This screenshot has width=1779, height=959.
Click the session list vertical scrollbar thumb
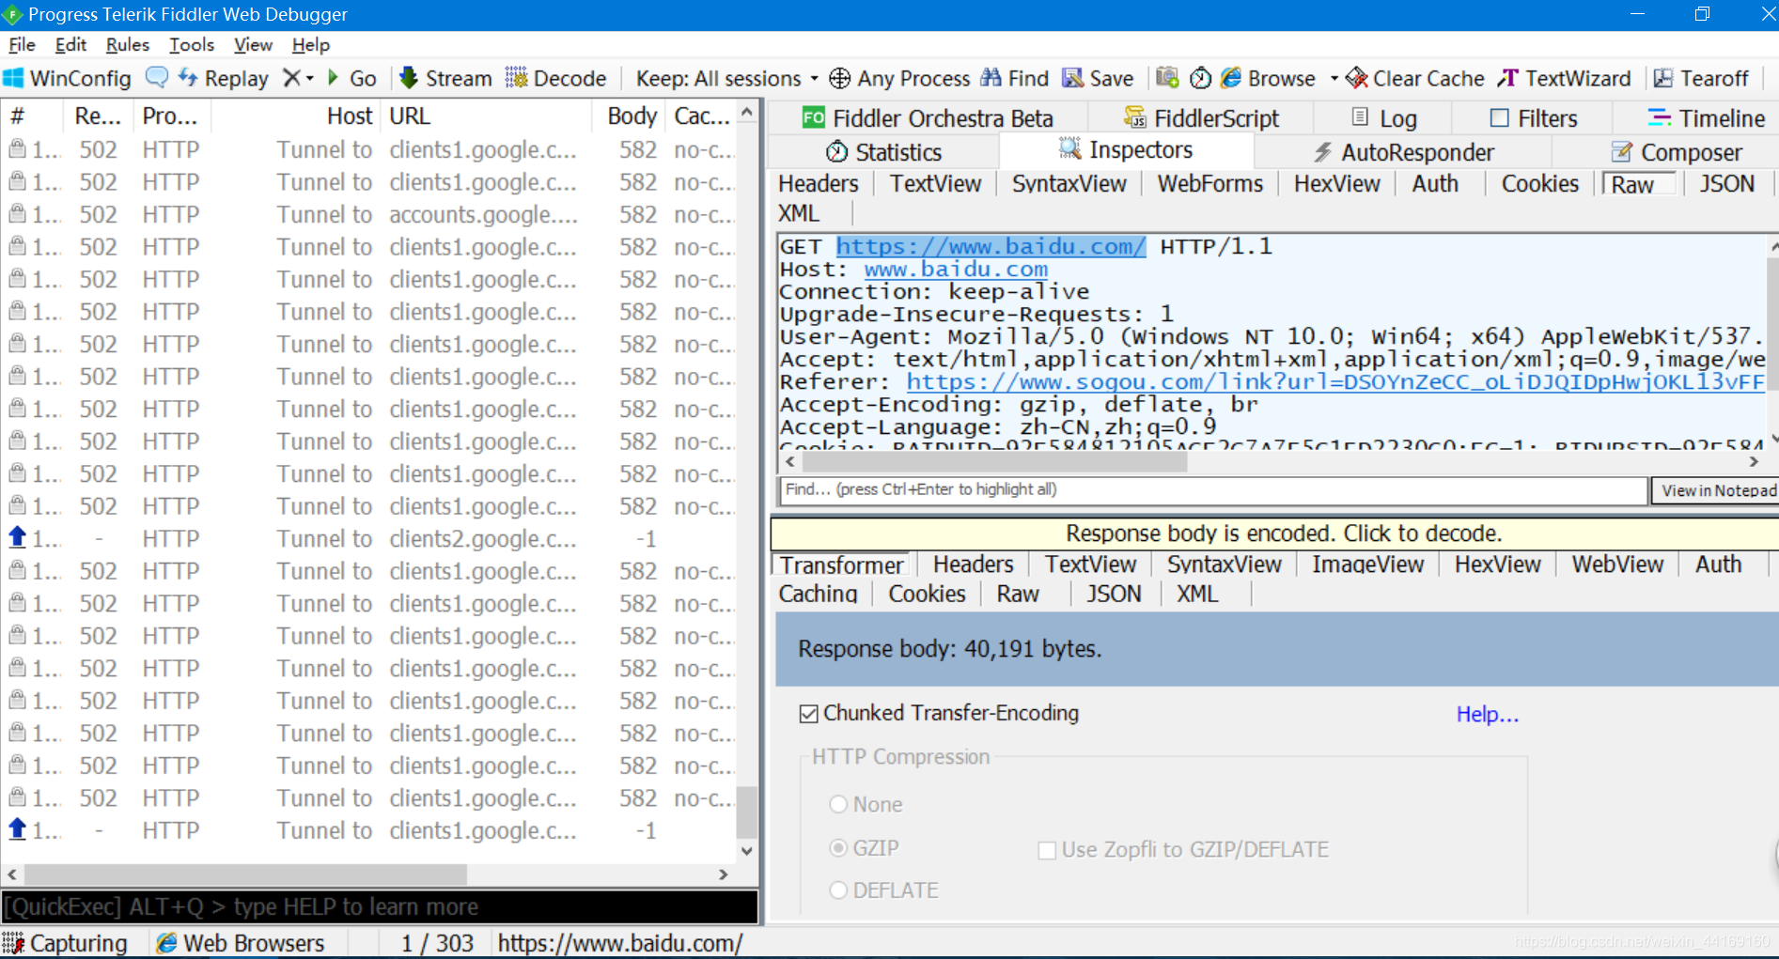click(746, 812)
